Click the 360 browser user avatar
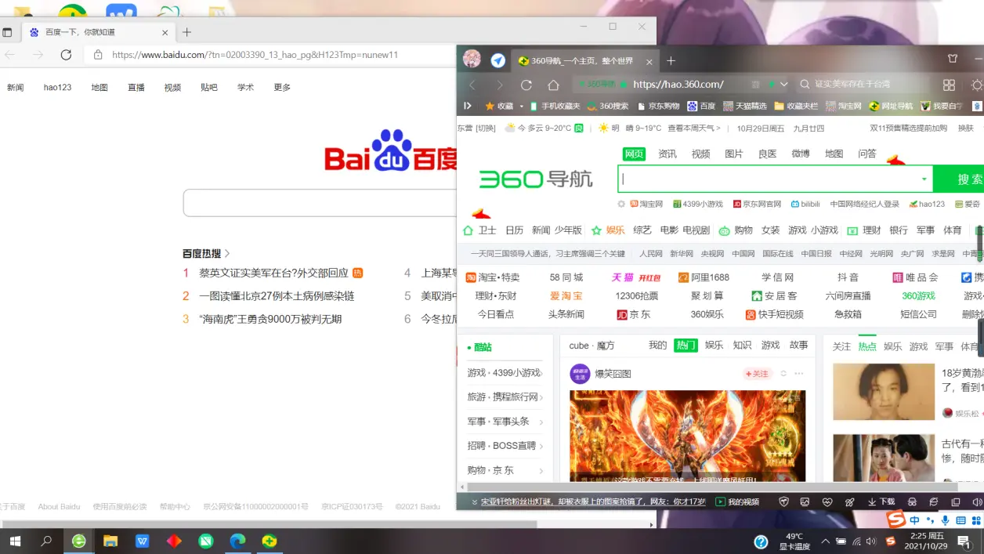This screenshot has height=554, width=984. pyautogui.click(x=472, y=59)
